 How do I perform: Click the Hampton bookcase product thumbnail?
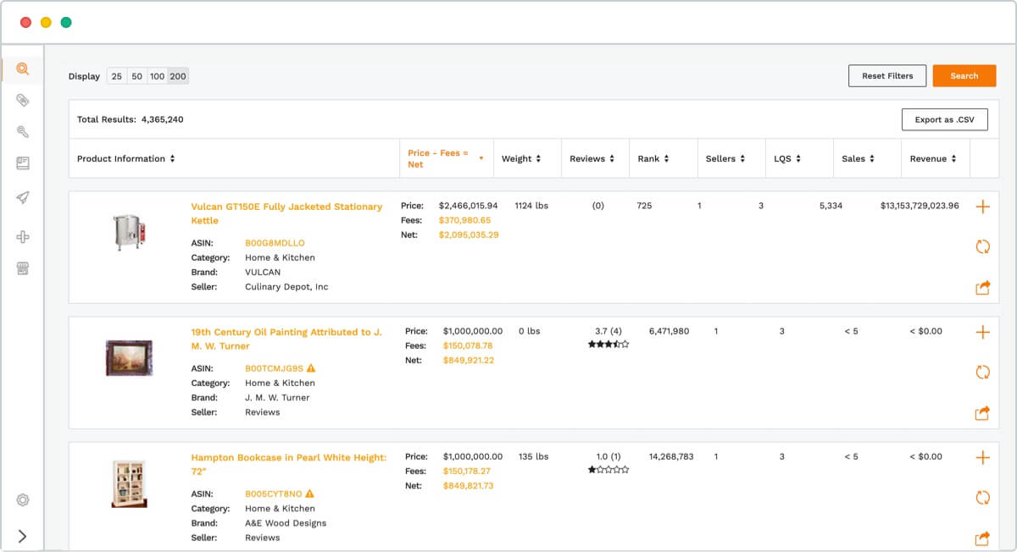[130, 483]
